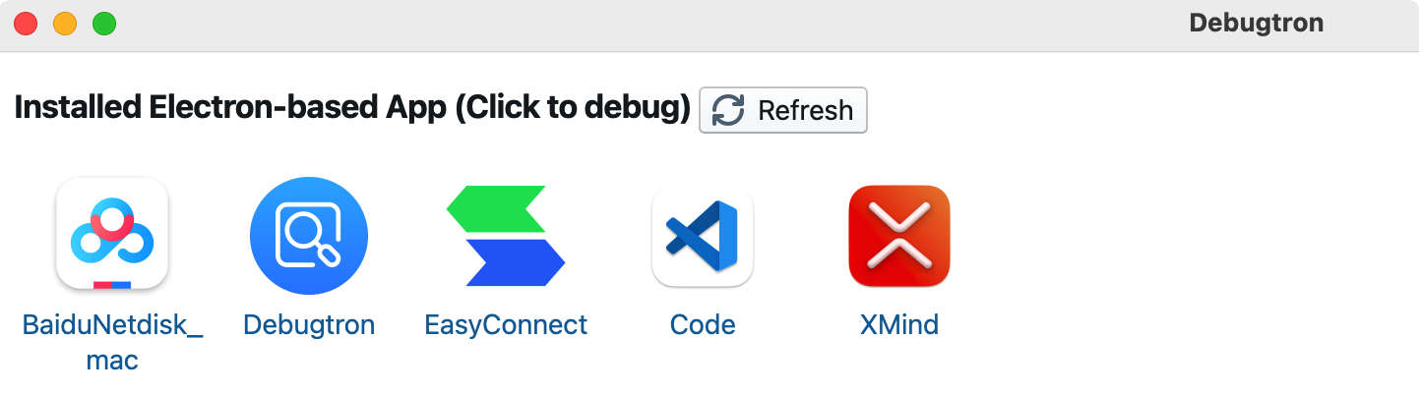Click the "(Click to debug)" heading text
The width and height of the screenshot is (1419, 395).
(573, 108)
